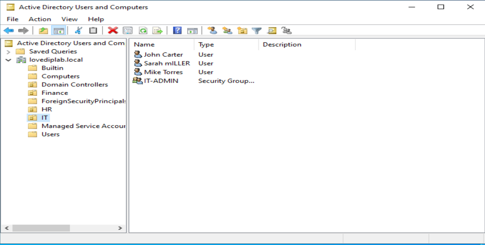Sort list by Type column header
Viewport: 485px width, 245px height.
click(226, 44)
